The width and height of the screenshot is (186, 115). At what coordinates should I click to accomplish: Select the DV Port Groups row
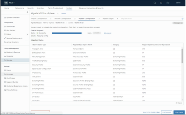tap(106, 93)
